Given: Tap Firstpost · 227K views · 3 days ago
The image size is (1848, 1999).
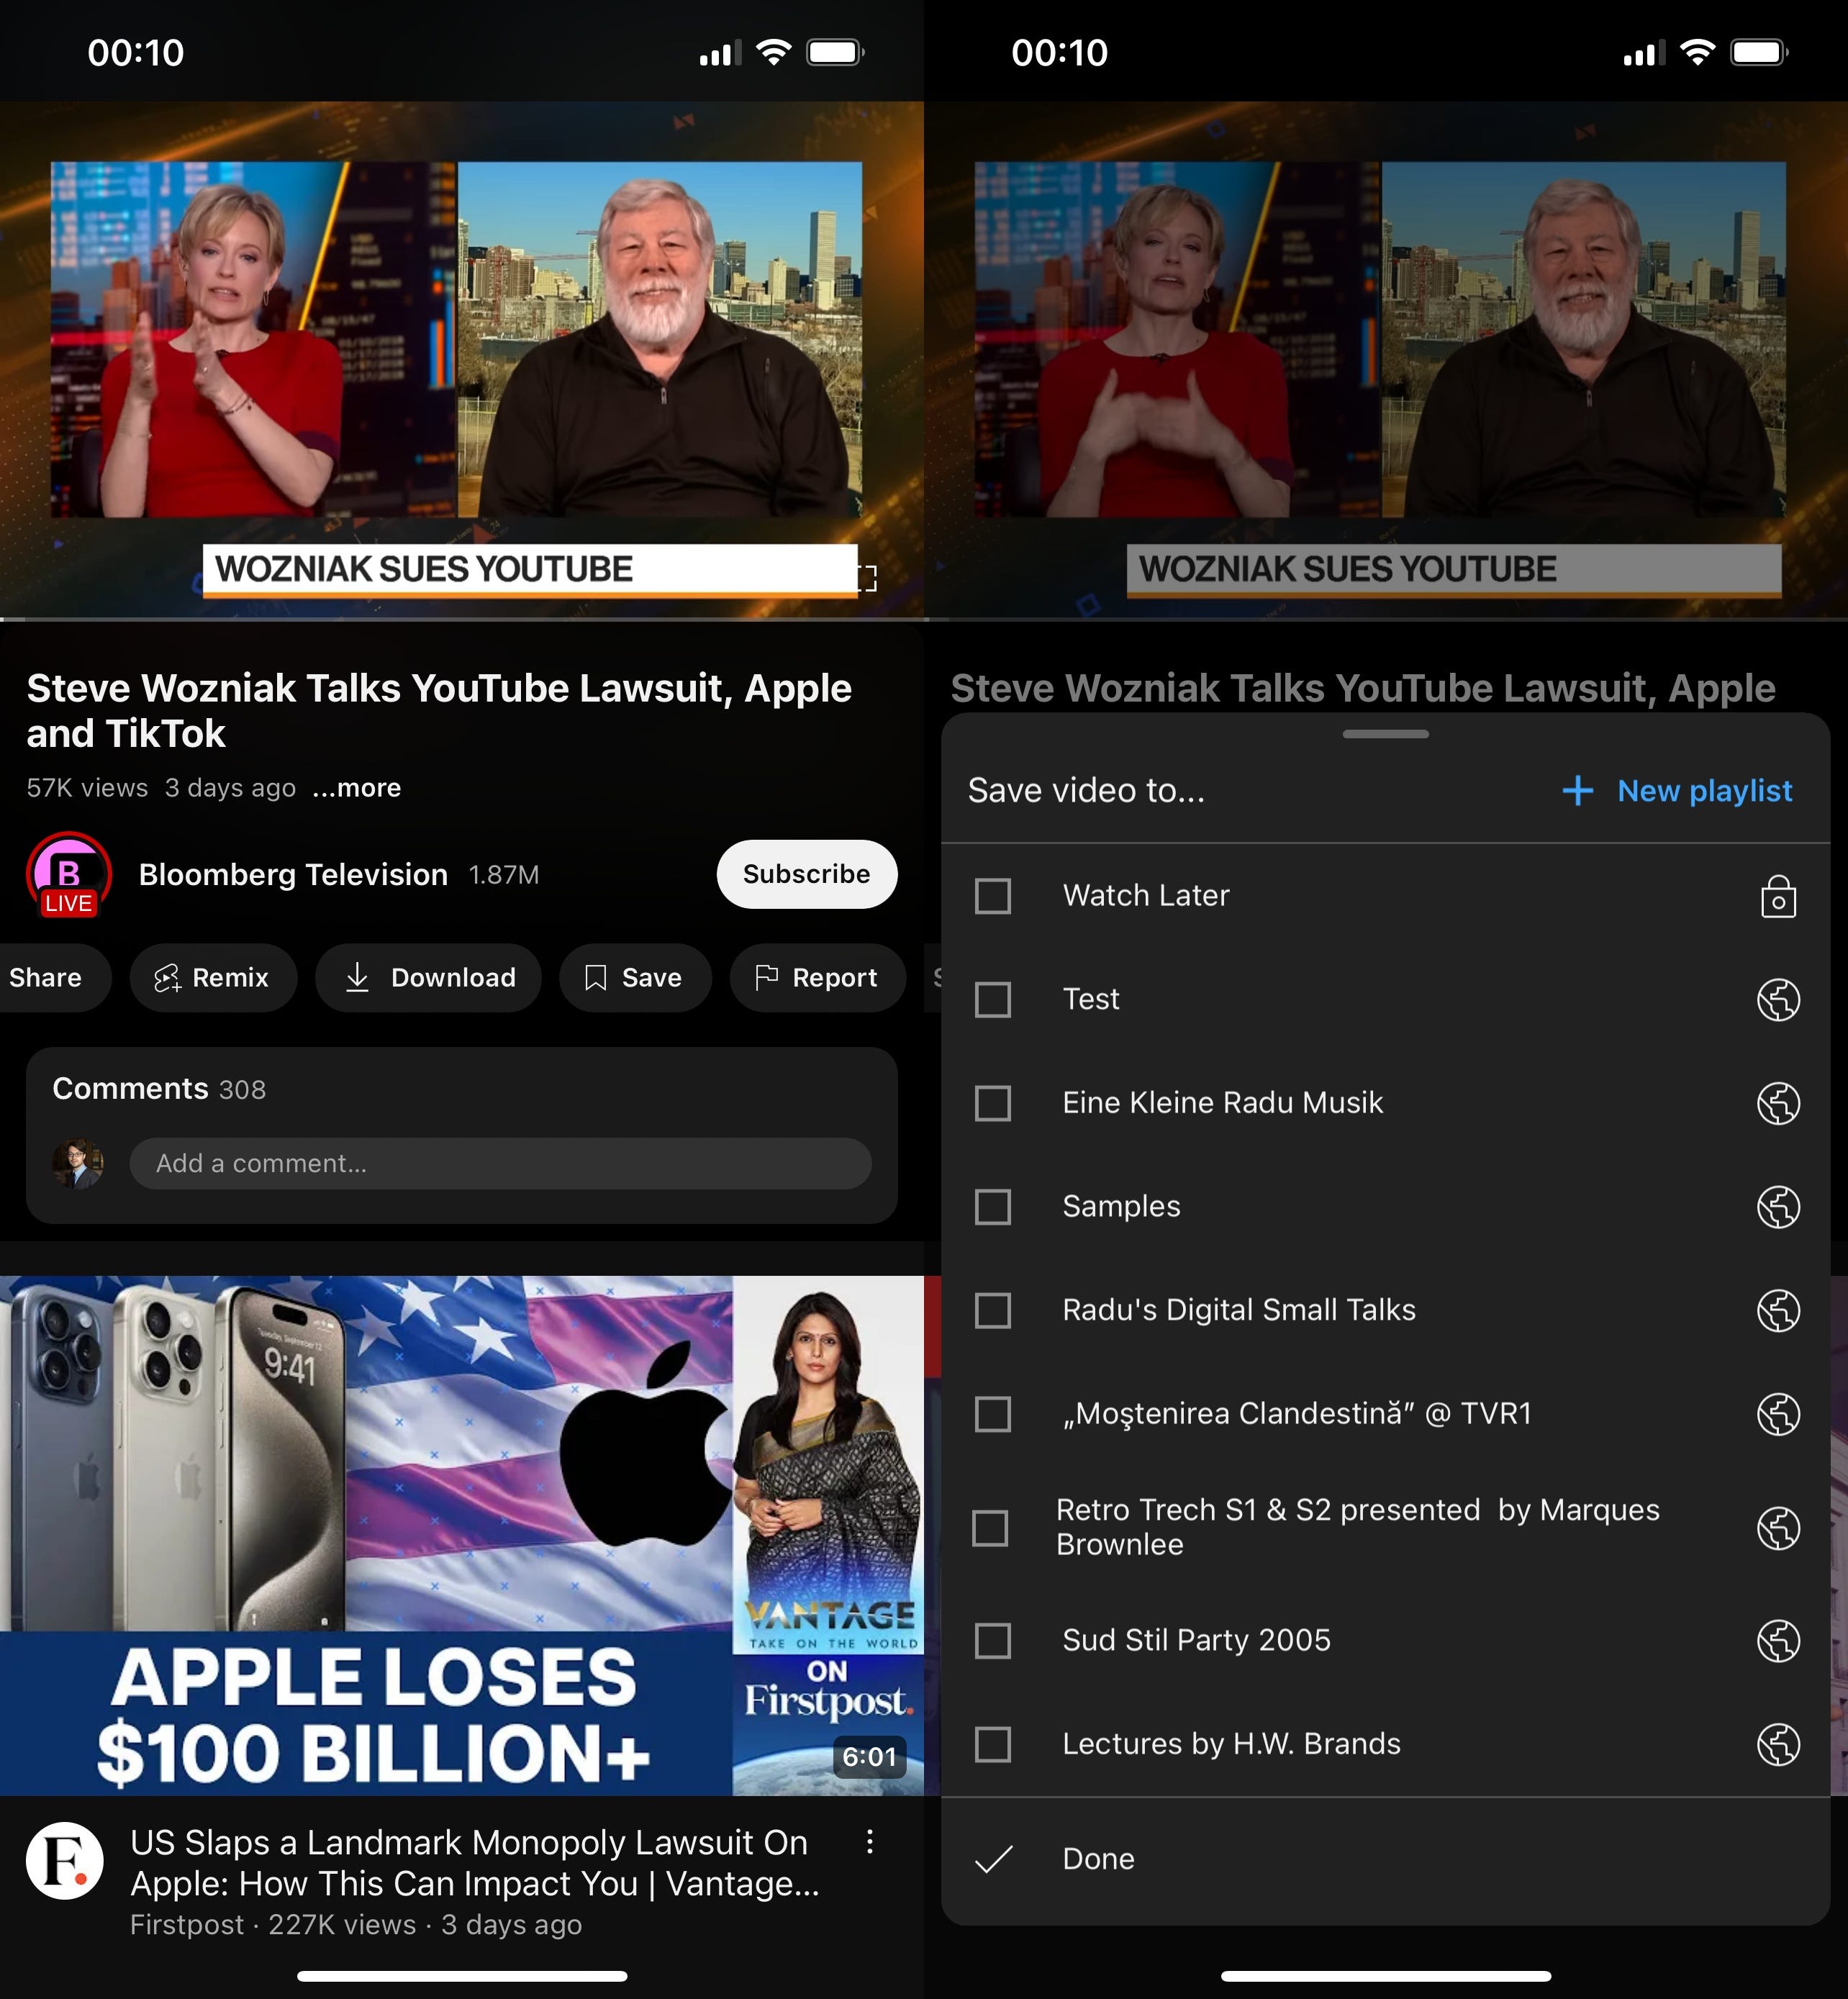Looking at the screenshot, I should 356,1925.
